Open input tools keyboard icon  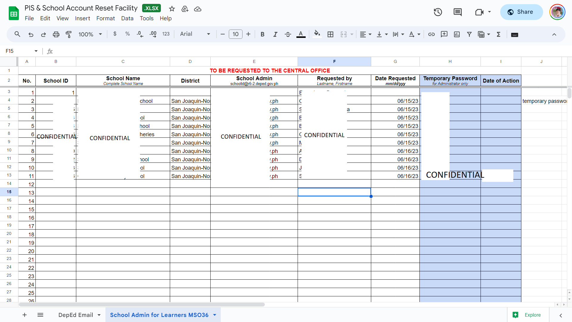click(515, 35)
